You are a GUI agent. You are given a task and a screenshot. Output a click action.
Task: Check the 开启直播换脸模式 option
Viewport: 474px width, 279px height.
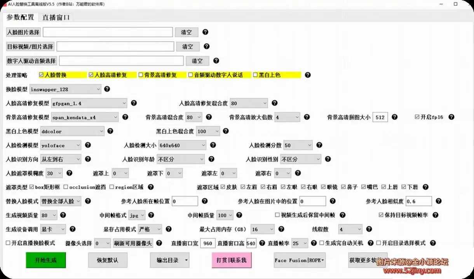(8, 243)
